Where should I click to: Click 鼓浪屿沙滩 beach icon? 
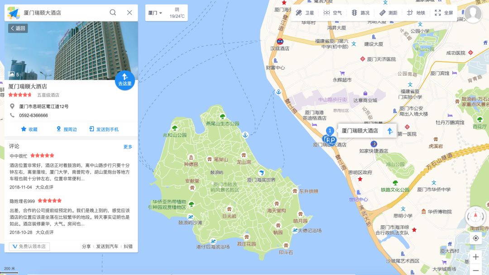click(x=190, y=217)
